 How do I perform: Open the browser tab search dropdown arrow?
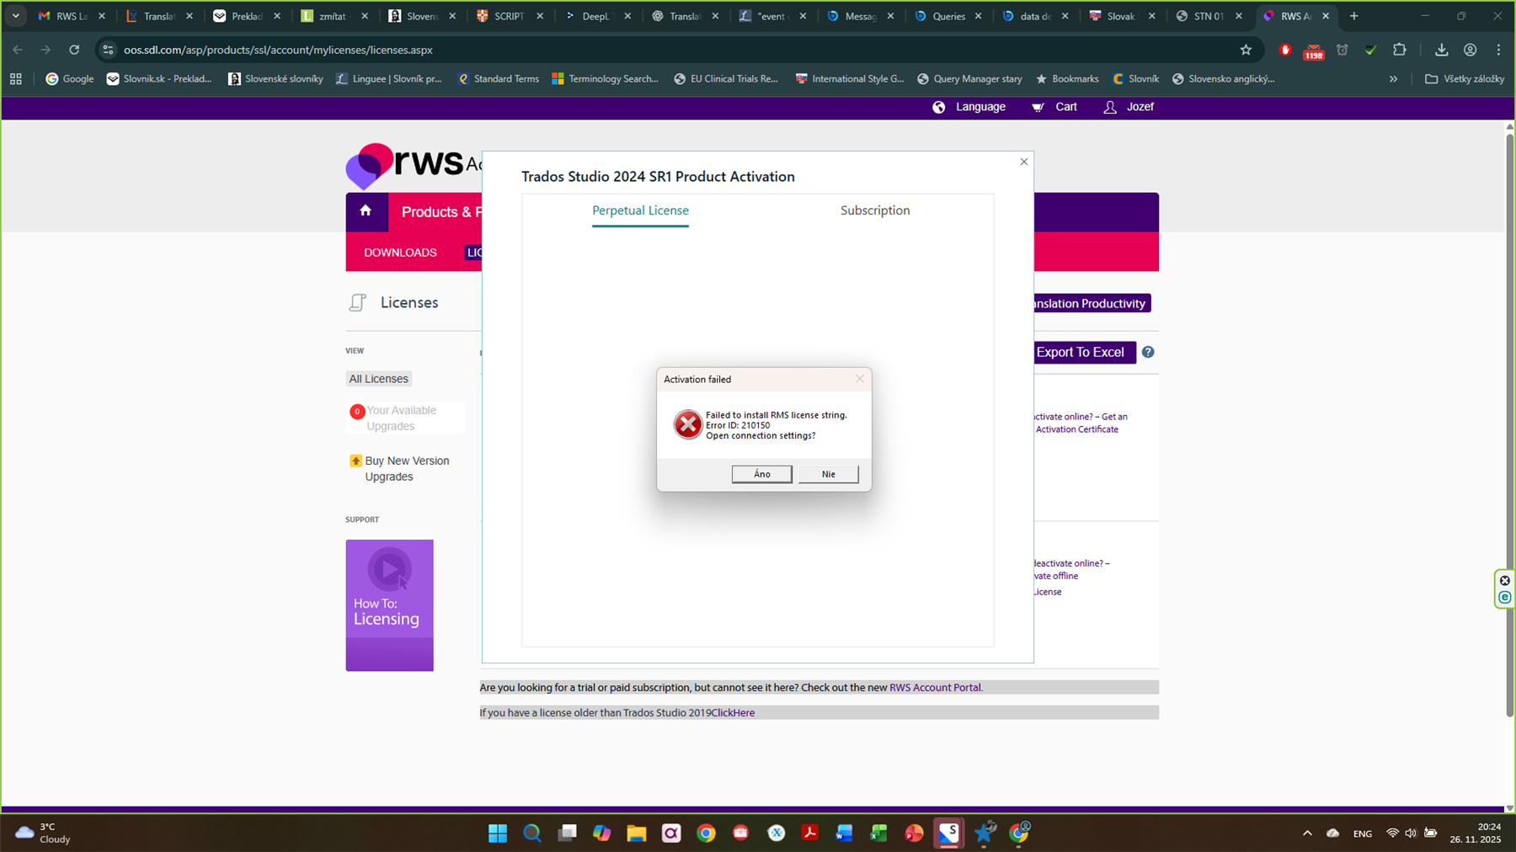[15, 15]
